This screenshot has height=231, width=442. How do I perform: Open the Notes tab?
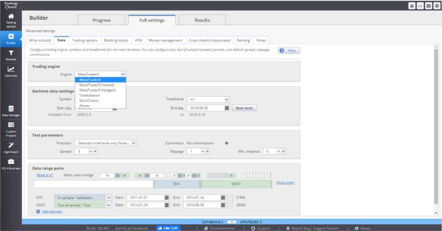261,40
